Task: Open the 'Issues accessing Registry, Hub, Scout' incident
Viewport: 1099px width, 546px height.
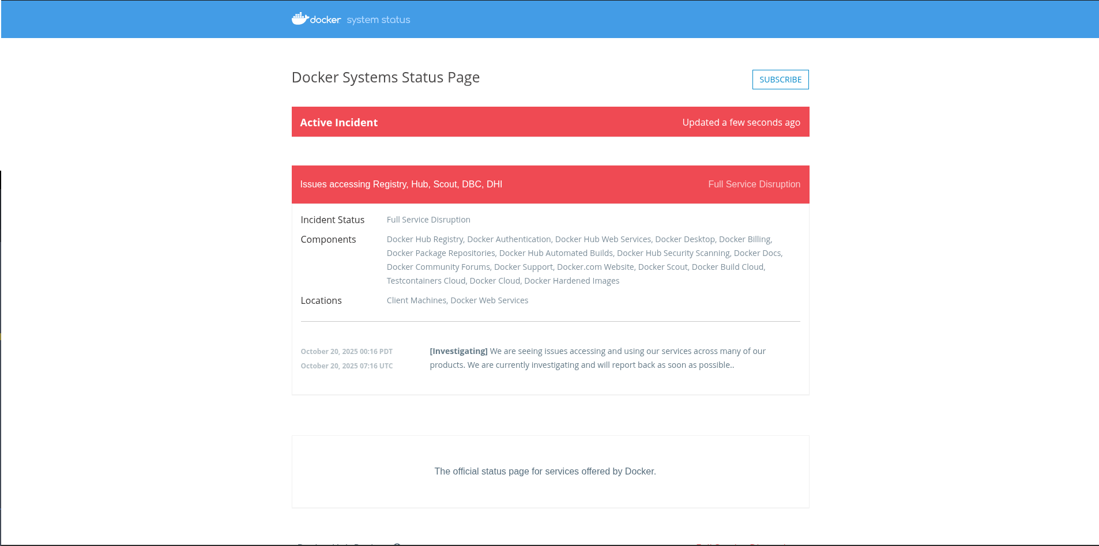Action: [401, 184]
